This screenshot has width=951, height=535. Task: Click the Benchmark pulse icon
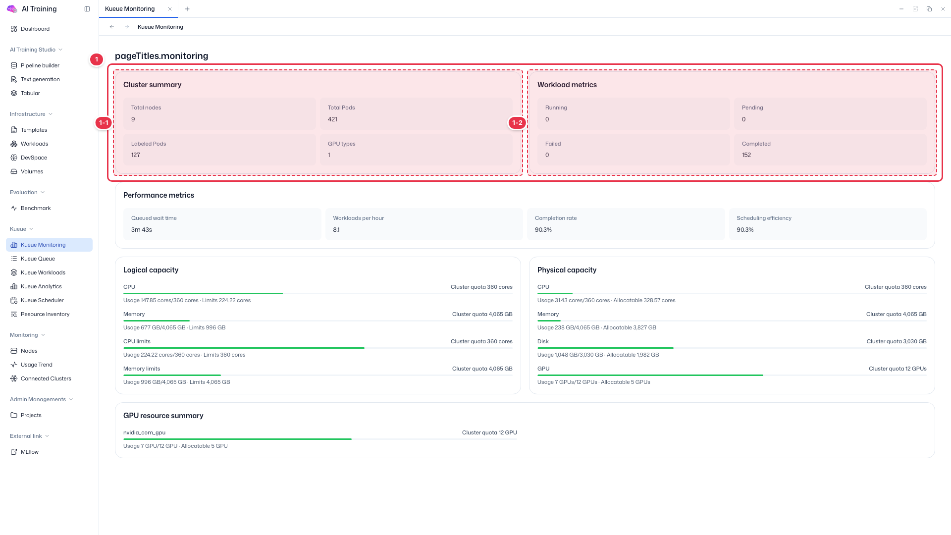pos(14,208)
